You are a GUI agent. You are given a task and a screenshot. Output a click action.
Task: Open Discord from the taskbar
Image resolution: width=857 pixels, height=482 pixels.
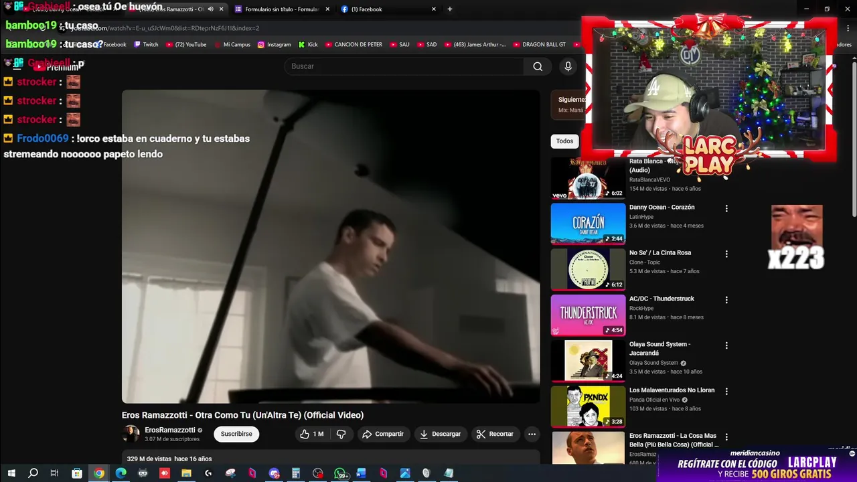coord(274,473)
